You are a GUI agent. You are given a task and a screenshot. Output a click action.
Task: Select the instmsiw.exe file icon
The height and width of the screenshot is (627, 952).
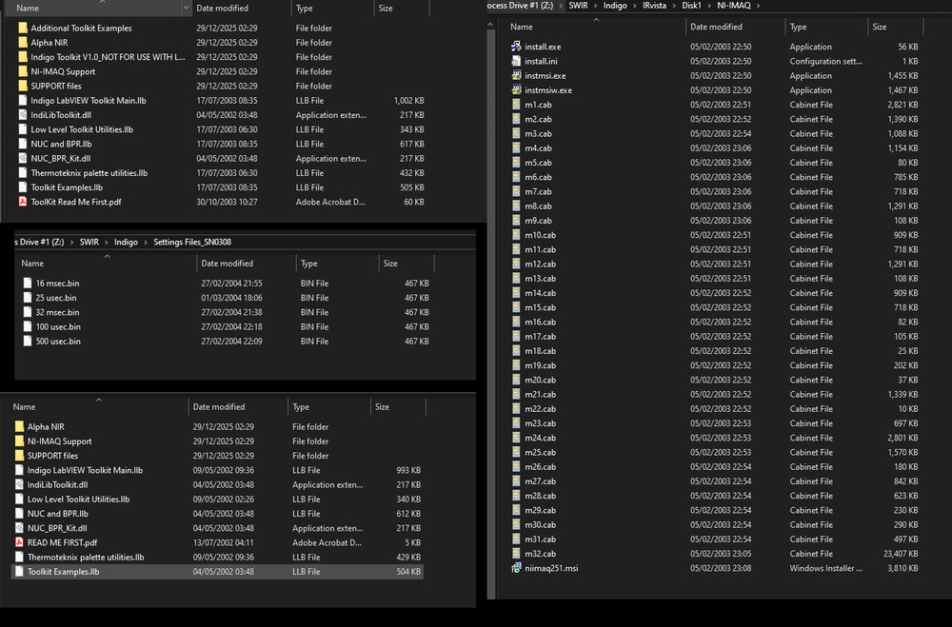(x=516, y=90)
